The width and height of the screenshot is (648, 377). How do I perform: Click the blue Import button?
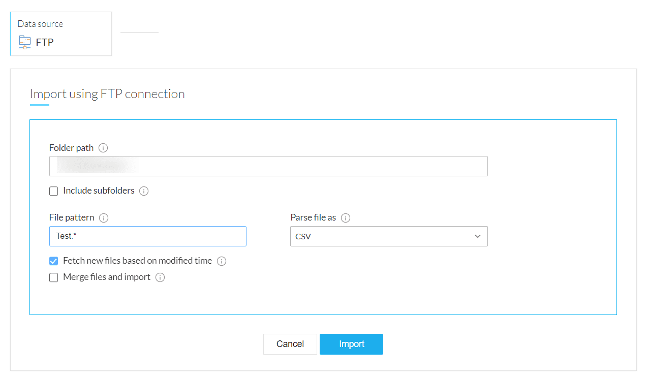pos(351,344)
